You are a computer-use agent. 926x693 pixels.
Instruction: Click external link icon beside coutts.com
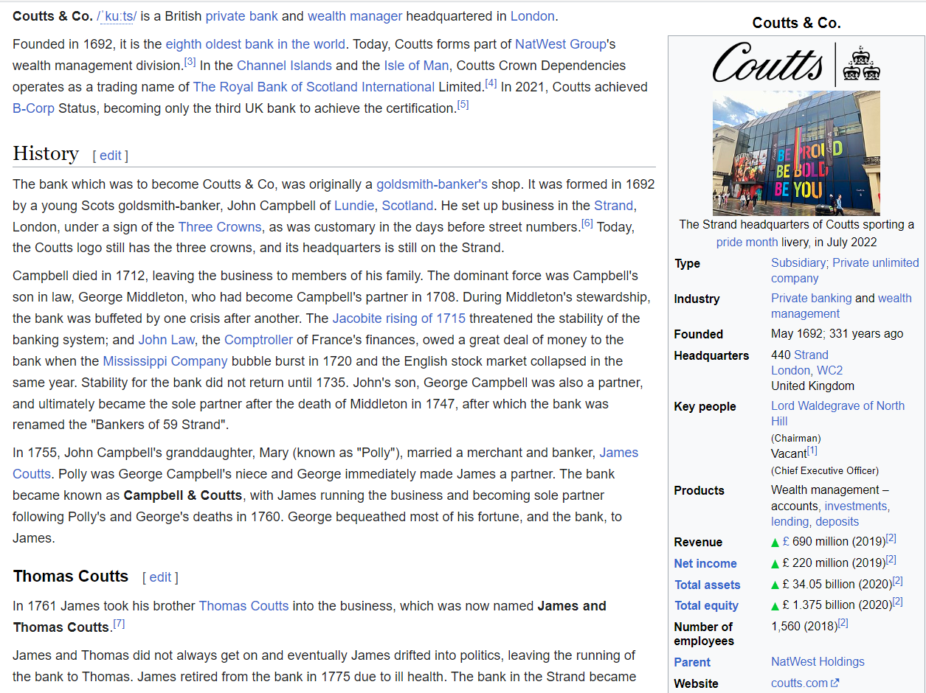pyautogui.click(x=835, y=683)
